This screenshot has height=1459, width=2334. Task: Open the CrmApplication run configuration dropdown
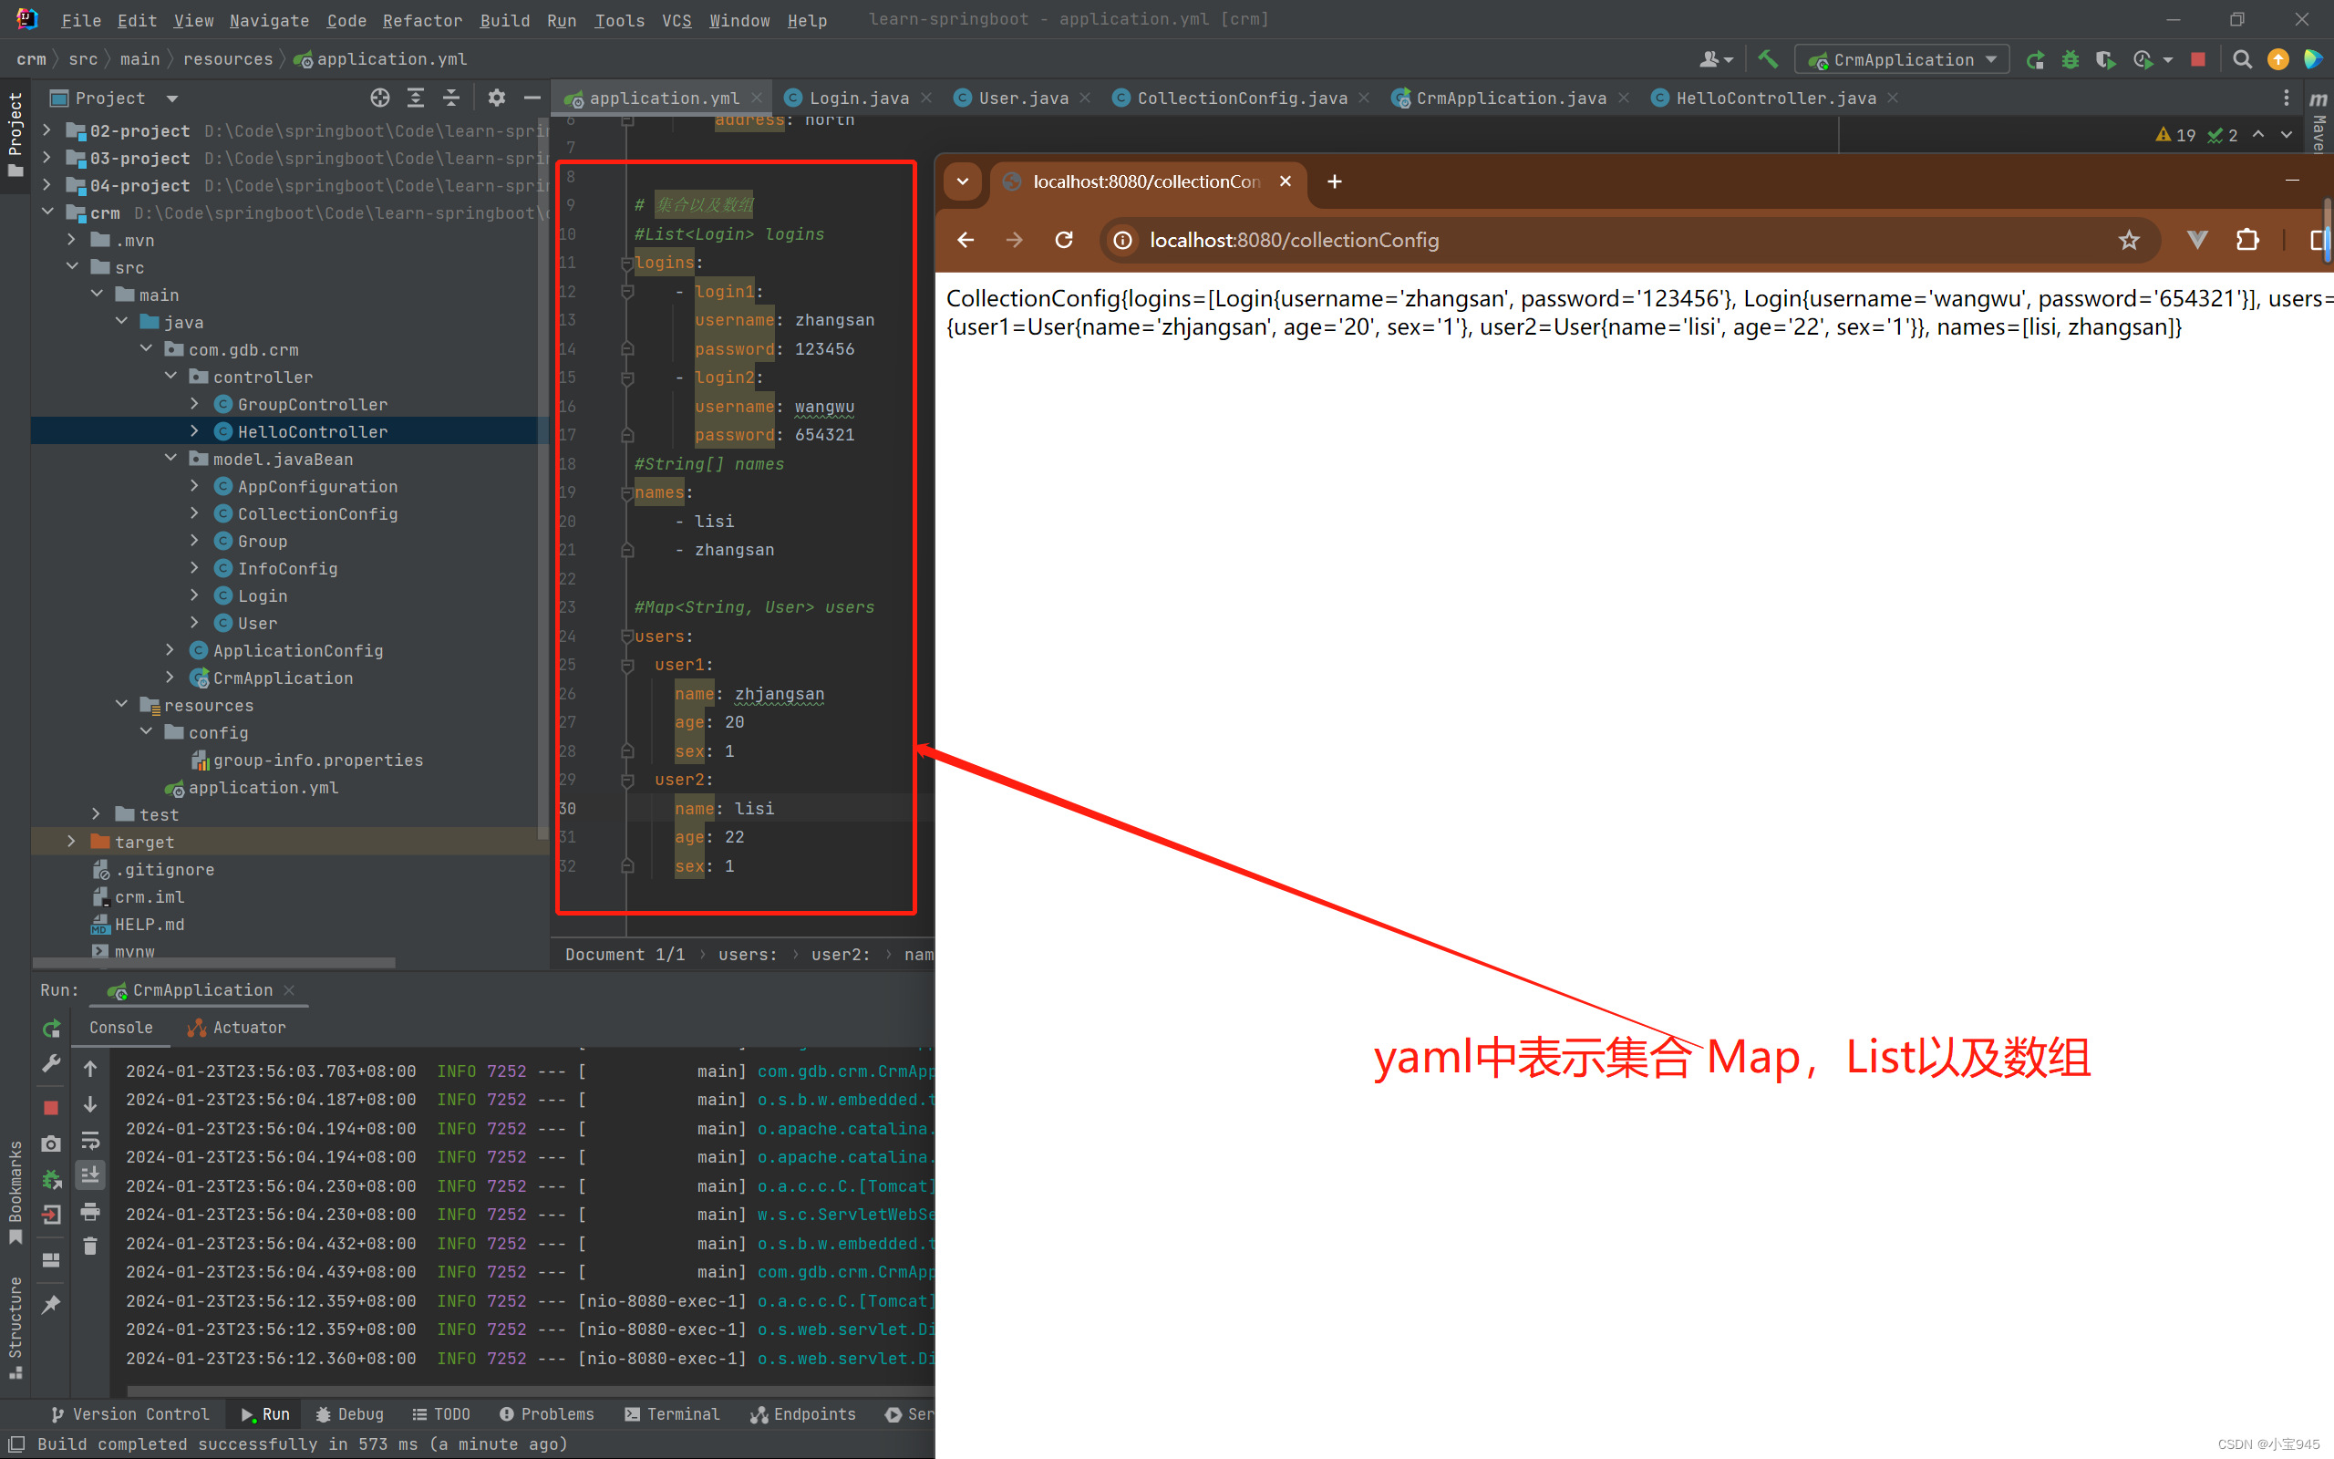[1901, 60]
